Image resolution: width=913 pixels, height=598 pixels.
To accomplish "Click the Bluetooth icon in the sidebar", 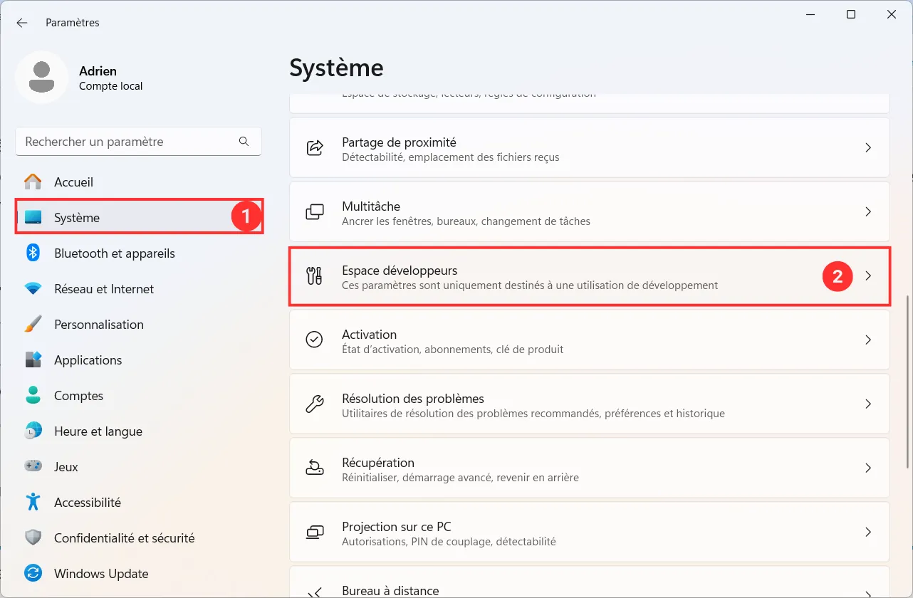I will coord(33,253).
